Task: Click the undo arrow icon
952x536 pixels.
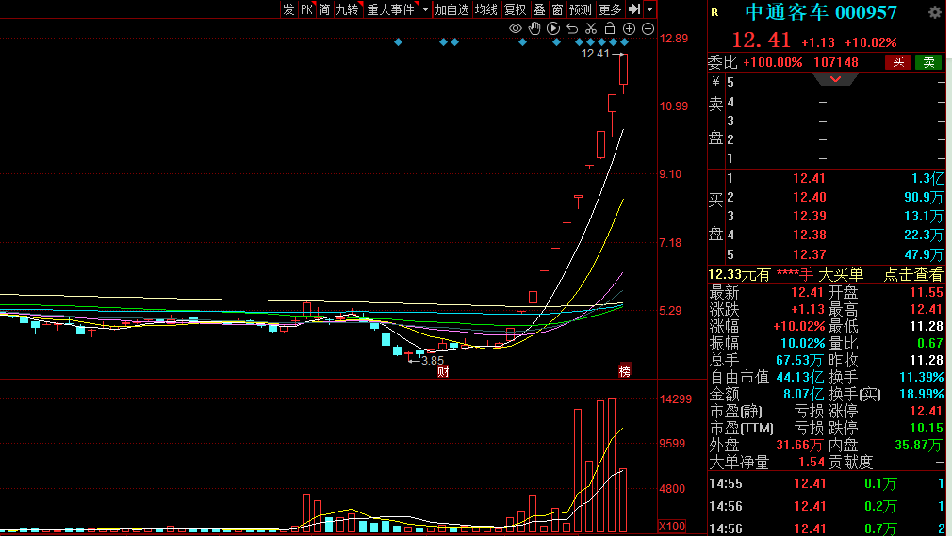Action: (572, 28)
